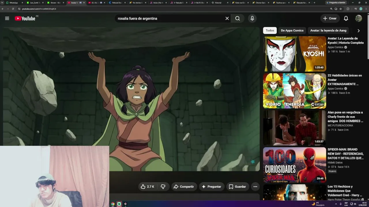369x207 pixels.
Task: Switch to the Otome Game tab
Action: pos(261,3)
